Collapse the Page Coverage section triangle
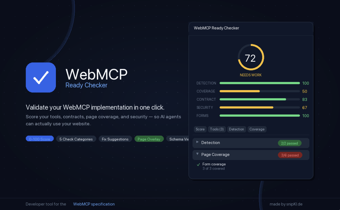 pos(198,154)
